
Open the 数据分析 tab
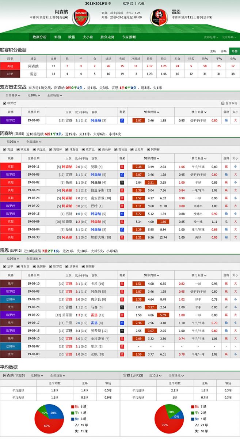(39, 37)
